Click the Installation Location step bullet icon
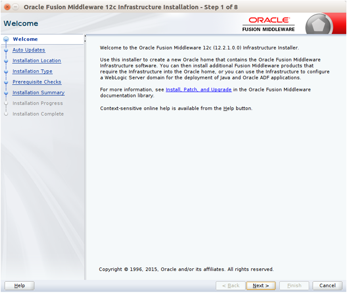The image size is (347, 293). (x=6, y=61)
